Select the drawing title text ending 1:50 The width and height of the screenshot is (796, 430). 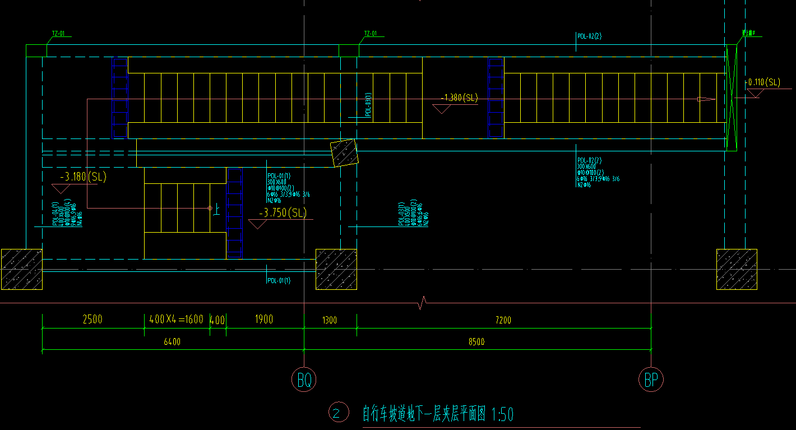(x=438, y=414)
